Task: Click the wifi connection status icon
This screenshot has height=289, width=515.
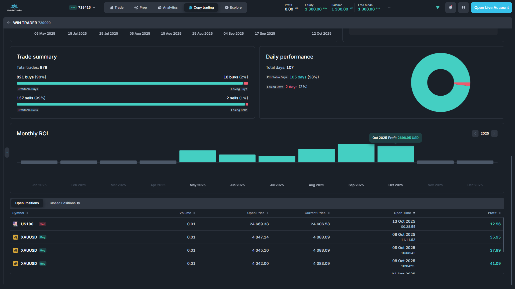Action: coord(437,8)
